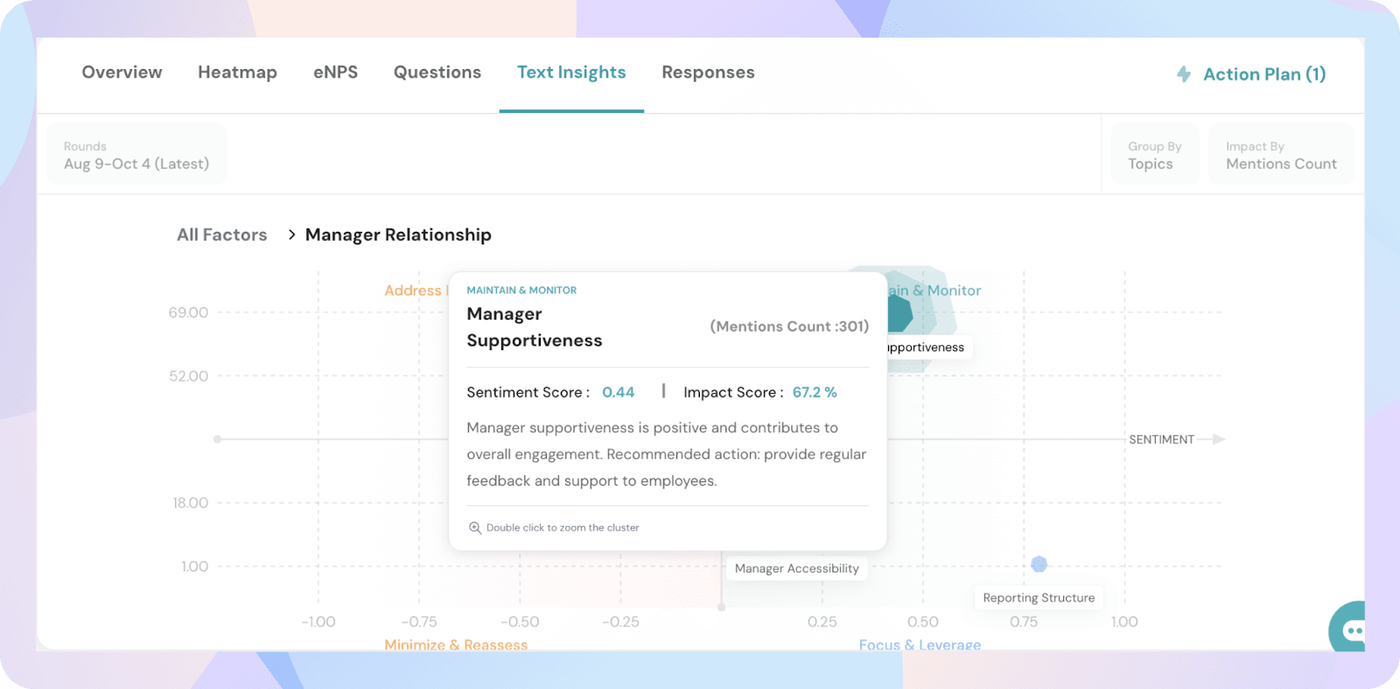This screenshot has width=1400, height=689.
Task: Go to the eNPS tab
Action: coord(335,73)
